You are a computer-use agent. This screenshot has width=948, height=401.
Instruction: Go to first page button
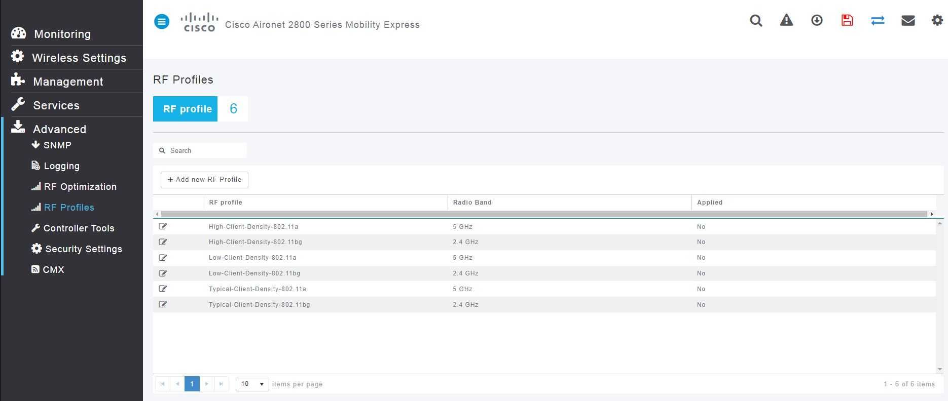(162, 384)
